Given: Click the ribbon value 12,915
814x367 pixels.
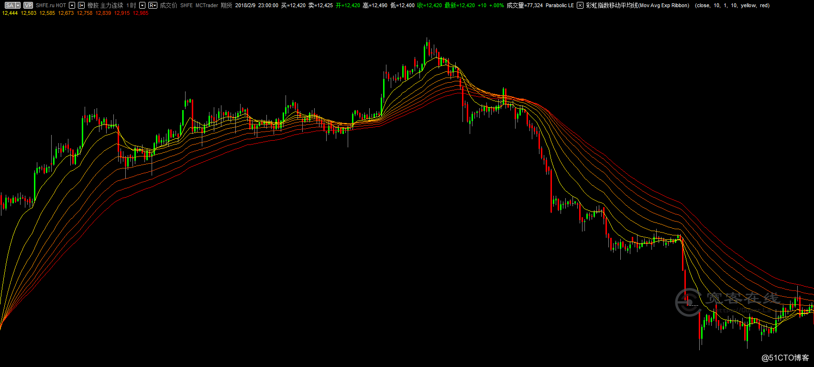Looking at the screenshot, I should (122, 13).
